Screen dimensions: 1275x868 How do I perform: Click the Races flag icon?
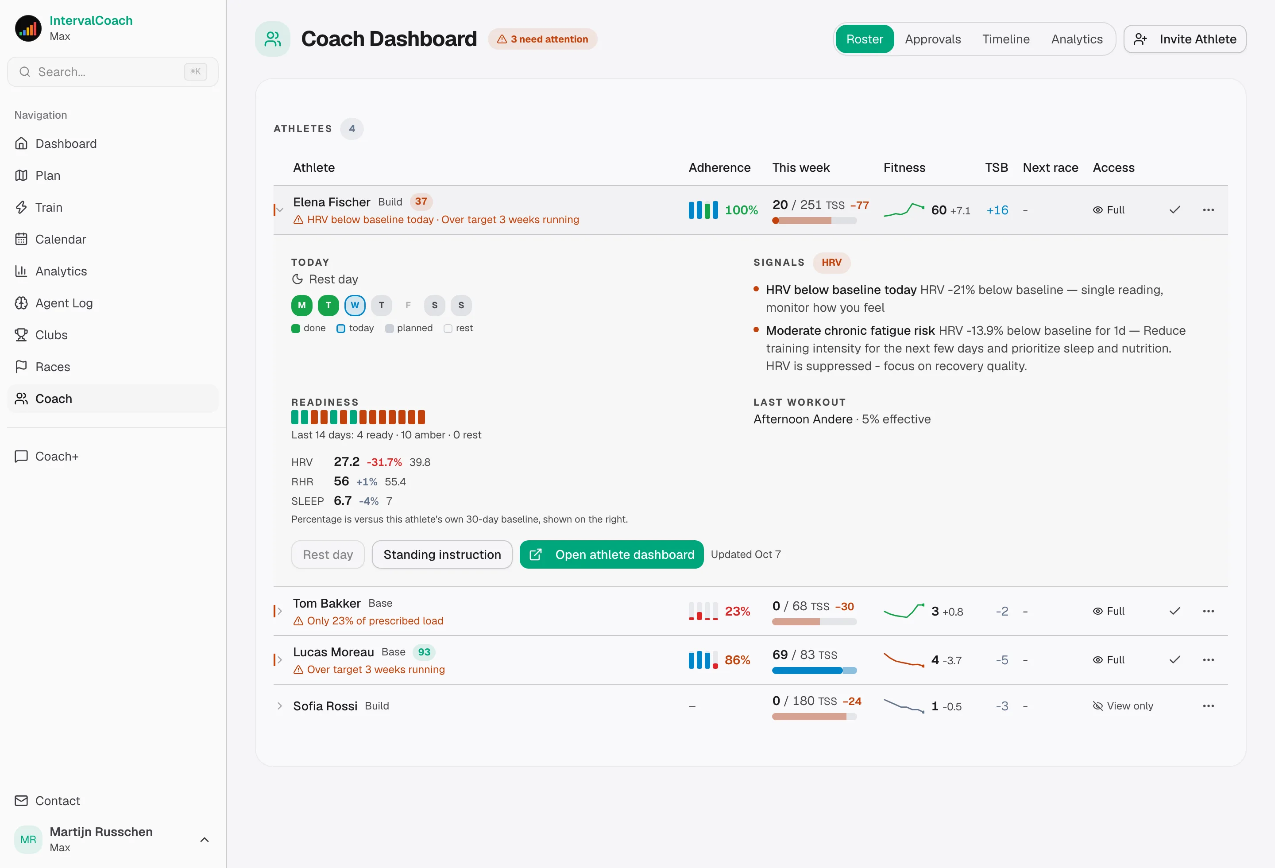coord(21,367)
